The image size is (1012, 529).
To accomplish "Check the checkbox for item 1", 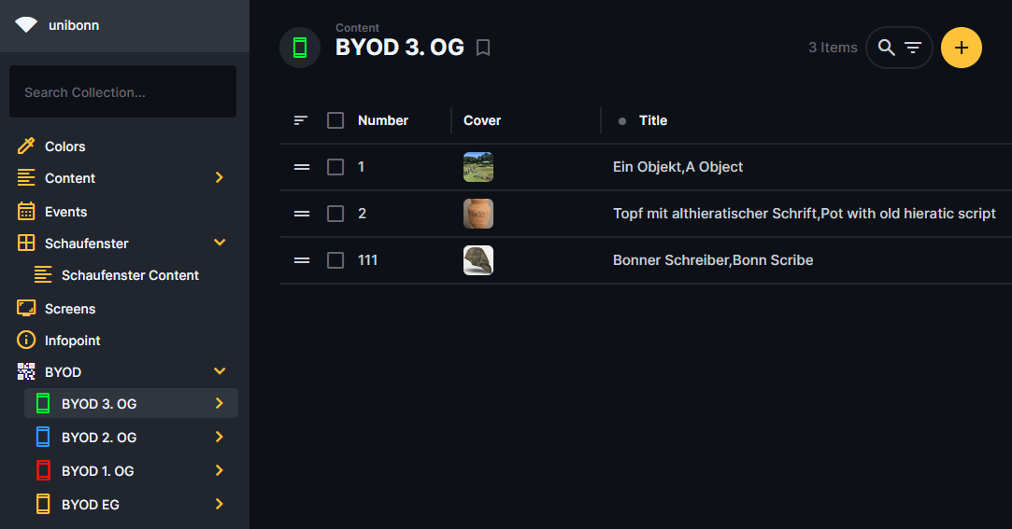I will click(x=335, y=167).
